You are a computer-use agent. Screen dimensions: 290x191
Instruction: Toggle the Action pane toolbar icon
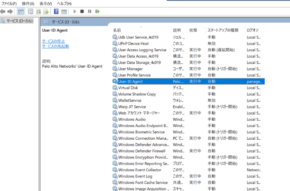(64, 12)
